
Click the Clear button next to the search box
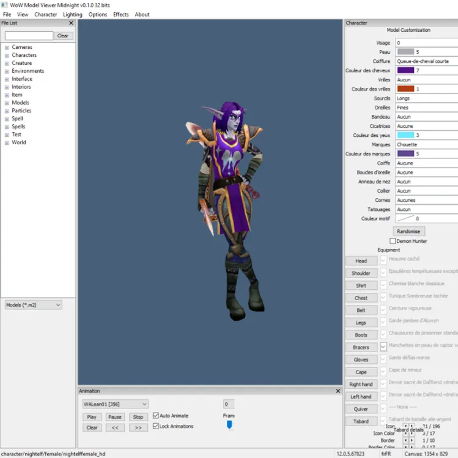[x=63, y=35]
